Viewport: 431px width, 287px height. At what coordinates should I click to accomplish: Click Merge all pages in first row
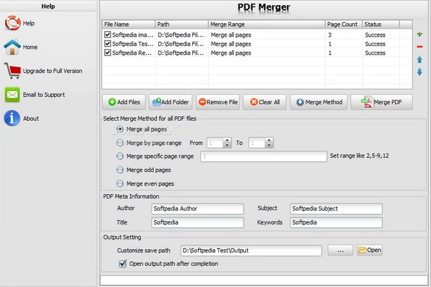[231, 35]
